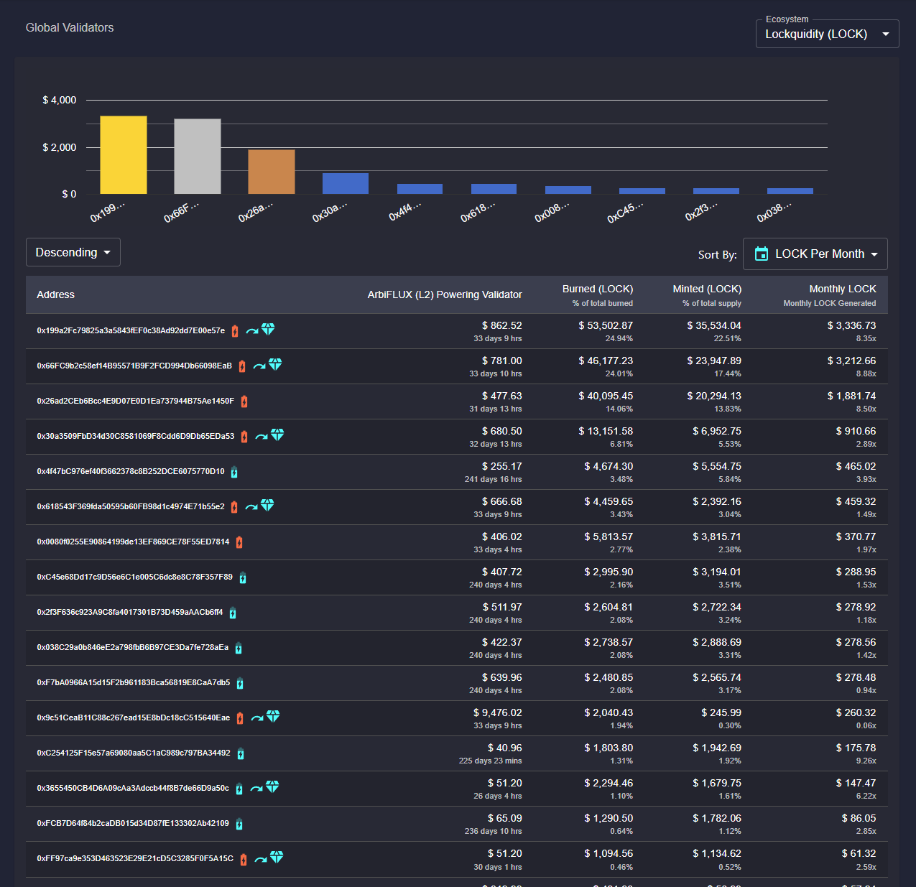This screenshot has width=916, height=887.
Task: Click the diamond icon beside 0x9c51CeaB
Action: point(273,716)
